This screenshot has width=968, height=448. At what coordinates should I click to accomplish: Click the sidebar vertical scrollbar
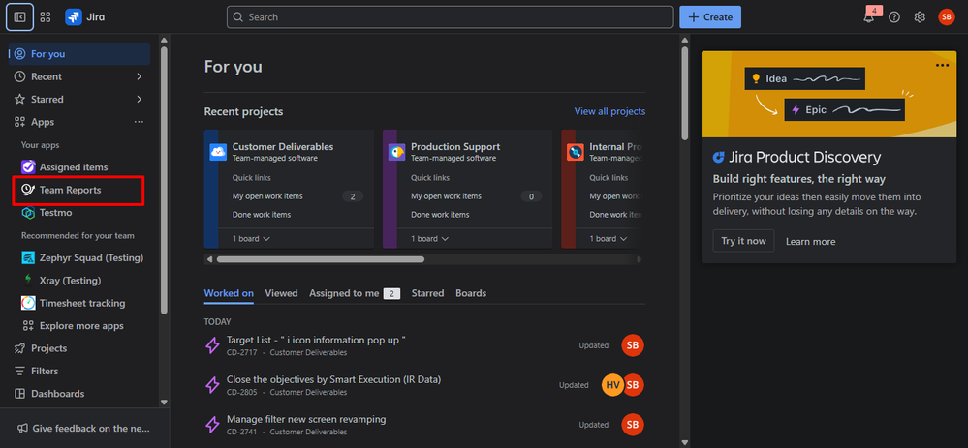[164, 179]
